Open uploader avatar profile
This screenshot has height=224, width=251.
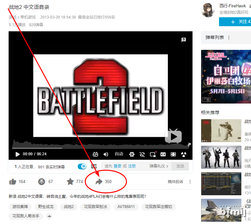coord(208,10)
